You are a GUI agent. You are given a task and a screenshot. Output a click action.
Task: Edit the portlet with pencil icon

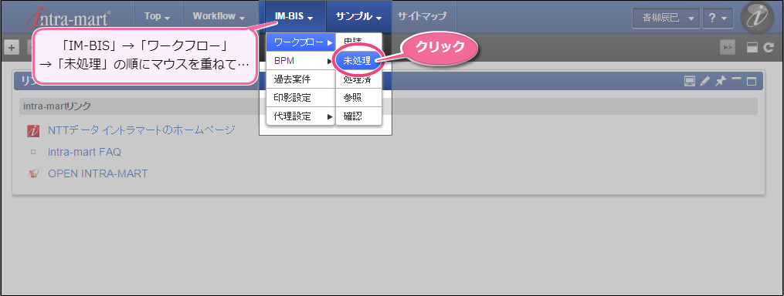tap(704, 82)
